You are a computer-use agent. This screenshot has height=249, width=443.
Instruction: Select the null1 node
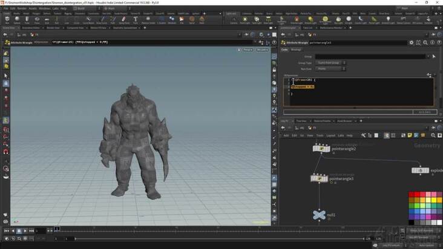point(319,215)
